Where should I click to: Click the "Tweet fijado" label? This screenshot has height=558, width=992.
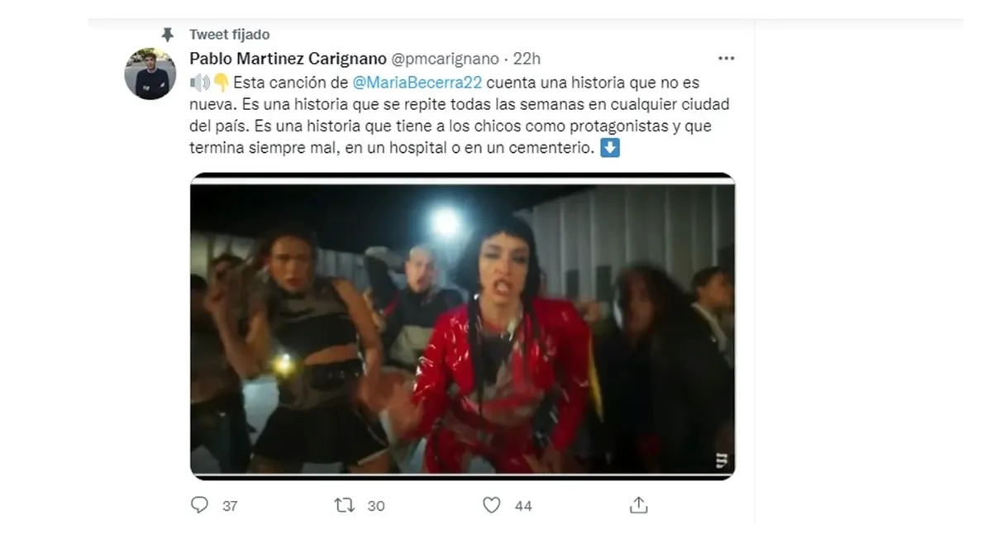229,35
